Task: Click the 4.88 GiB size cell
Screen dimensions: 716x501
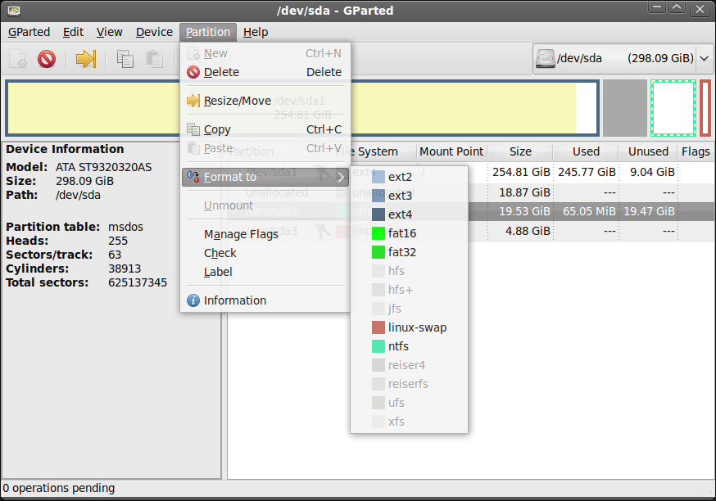Action: point(528,231)
